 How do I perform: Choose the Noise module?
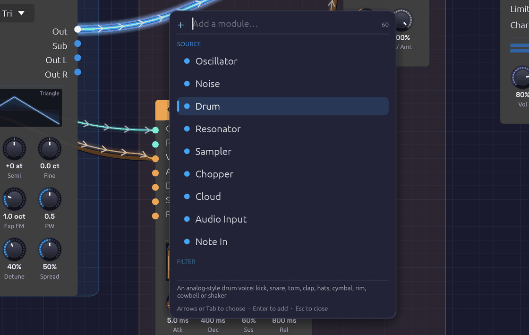(x=283, y=84)
